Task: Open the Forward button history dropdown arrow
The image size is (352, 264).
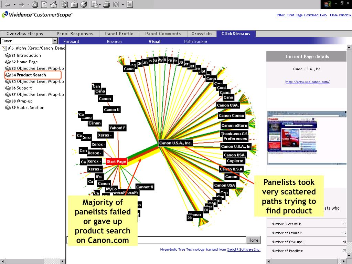Action: [29, 4]
